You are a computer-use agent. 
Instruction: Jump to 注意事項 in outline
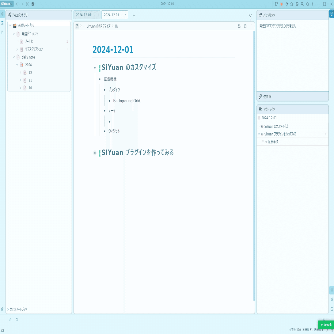[x=273, y=142]
